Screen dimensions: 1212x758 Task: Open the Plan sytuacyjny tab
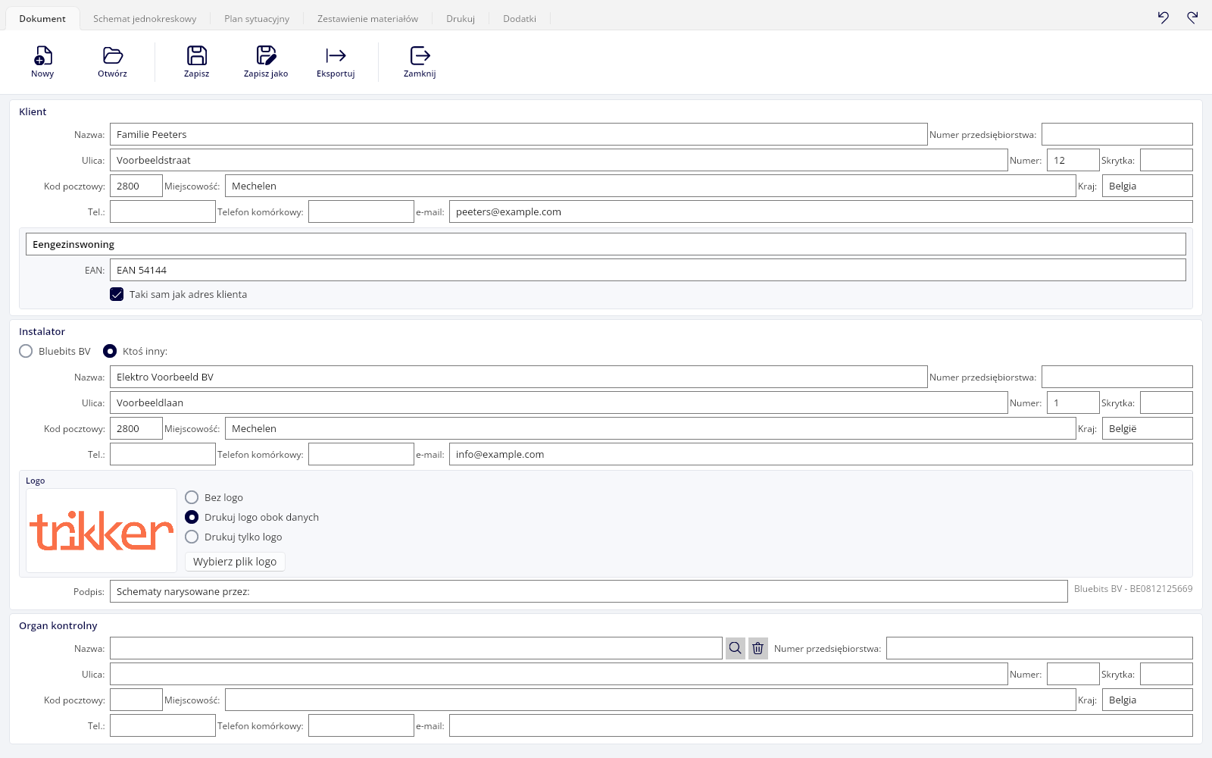click(257, 18)
